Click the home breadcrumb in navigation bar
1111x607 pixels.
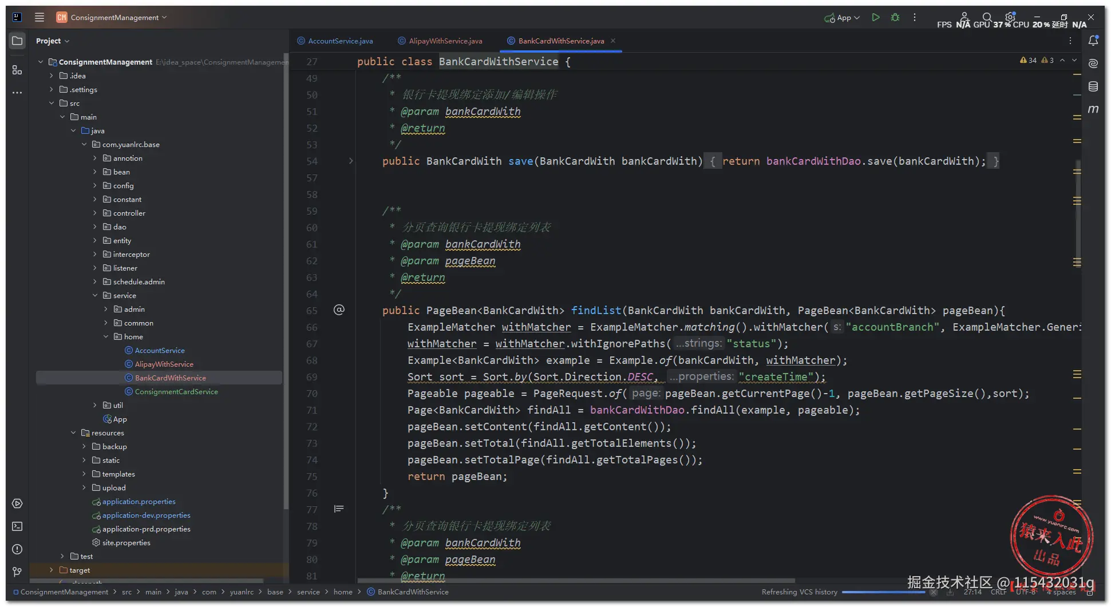(343, 592)
